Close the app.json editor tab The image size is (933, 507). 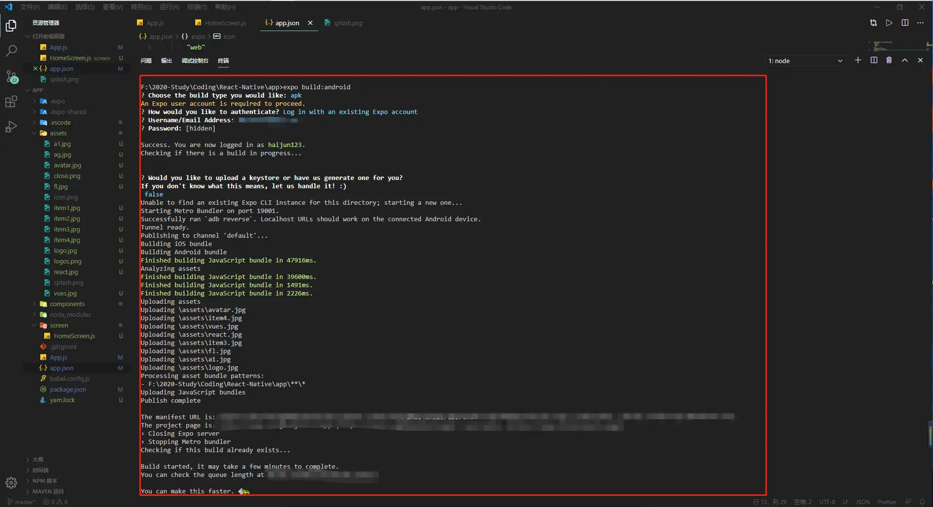pos(310,23)
